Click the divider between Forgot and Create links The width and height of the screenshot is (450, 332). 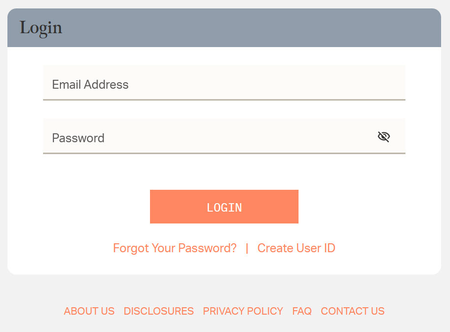pyautogui.click(x=247, y=248)
